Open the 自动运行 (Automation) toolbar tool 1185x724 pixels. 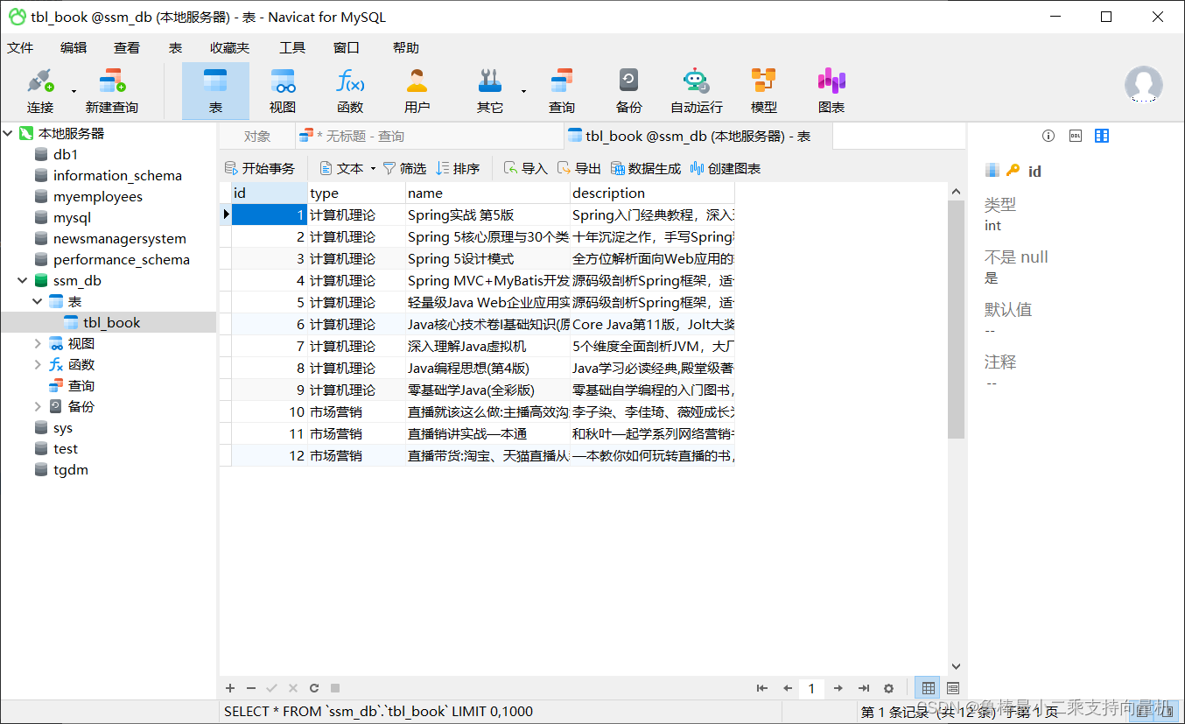tap(697, 91)
